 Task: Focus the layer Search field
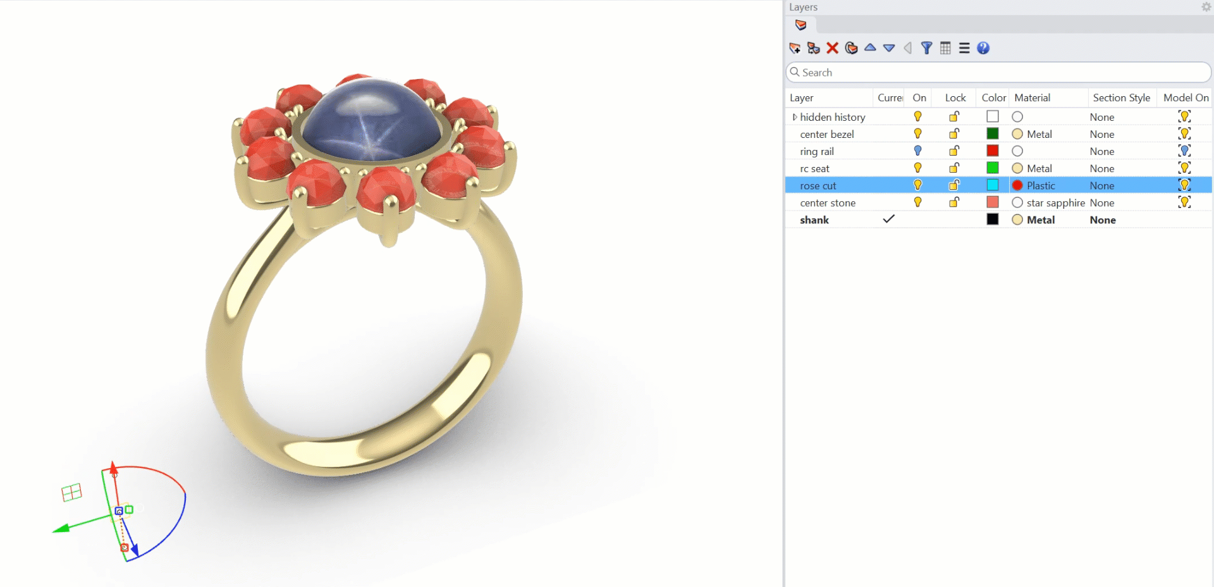pos(999,73)
